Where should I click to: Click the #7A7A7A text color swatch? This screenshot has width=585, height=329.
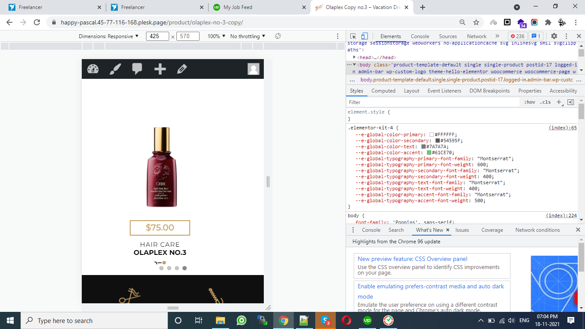click(424, 147)
